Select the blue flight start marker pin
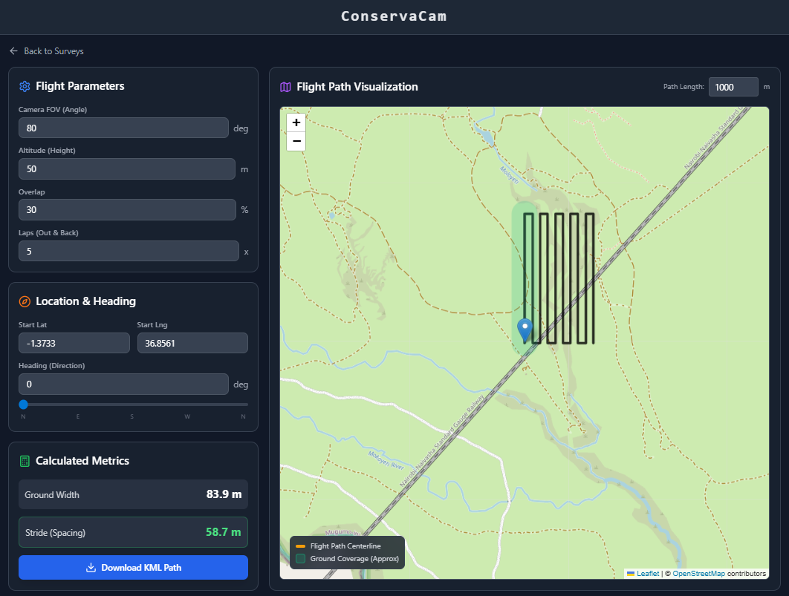 pos(525,327)
